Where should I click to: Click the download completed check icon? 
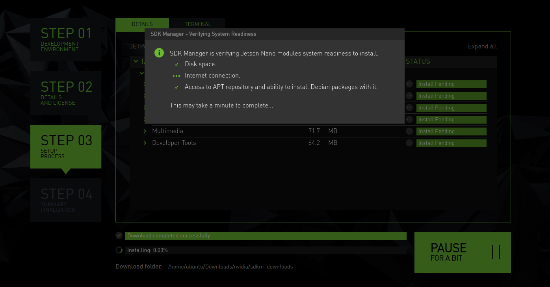pos(119,235)
